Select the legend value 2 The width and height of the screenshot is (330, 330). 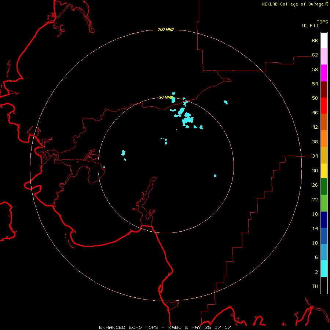[316, 272]
